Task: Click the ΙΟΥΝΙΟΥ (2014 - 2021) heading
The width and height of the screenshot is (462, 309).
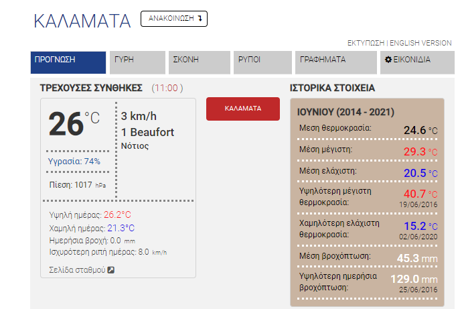Action: [x=345, y=112]
